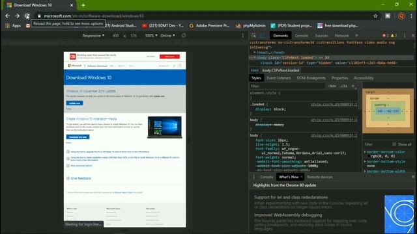Image resolution: width=417 pixels, height=234 pixels.
Task: Rotate the device viewport orientation
Action: pyautogui.click(x=184, y=36)
